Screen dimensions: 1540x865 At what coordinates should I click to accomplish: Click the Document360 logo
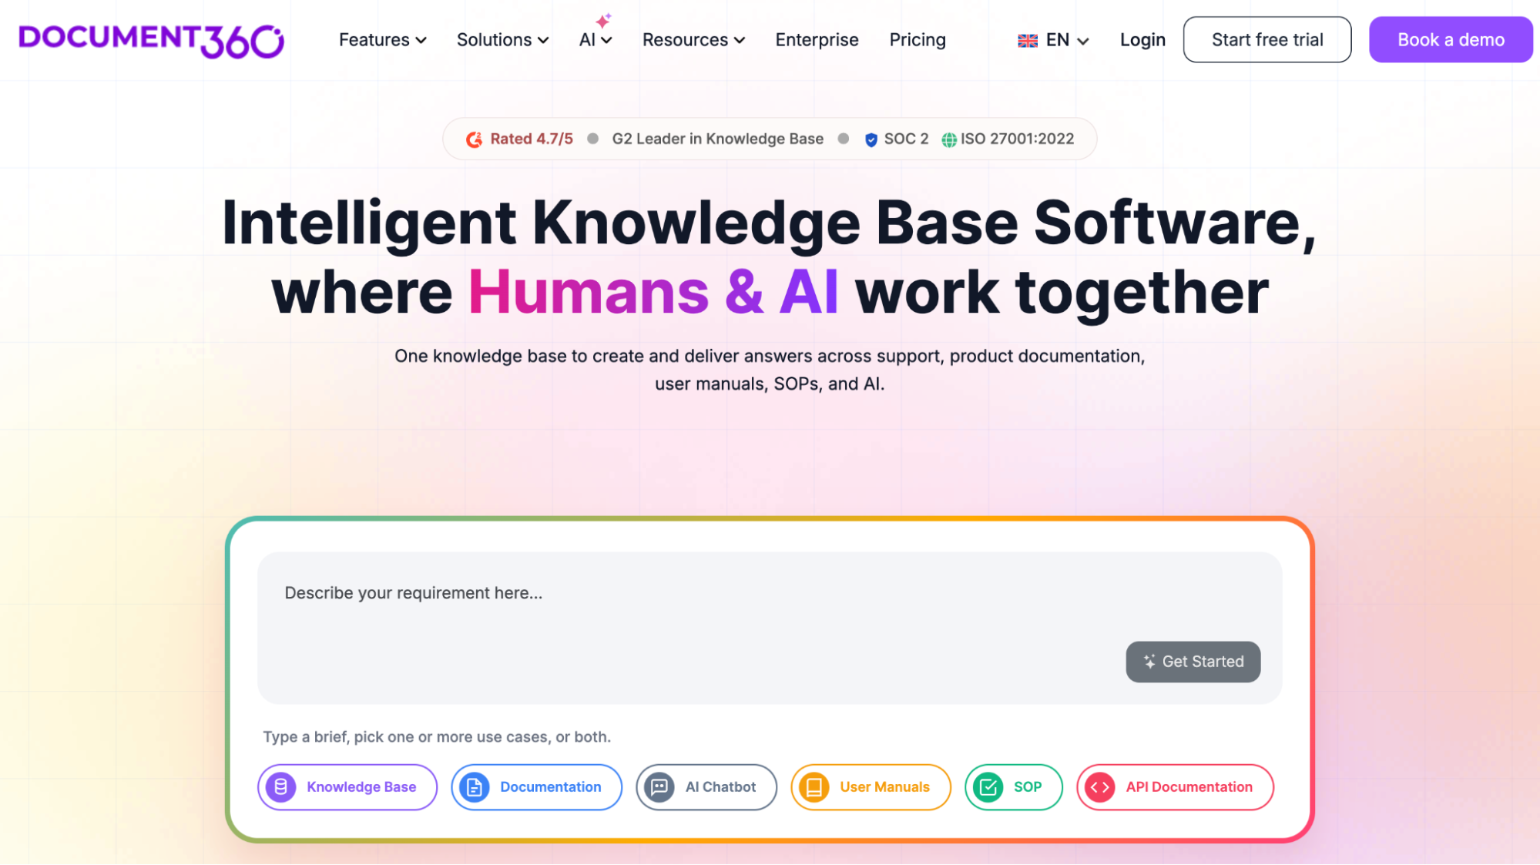click(x=152, y=41)
